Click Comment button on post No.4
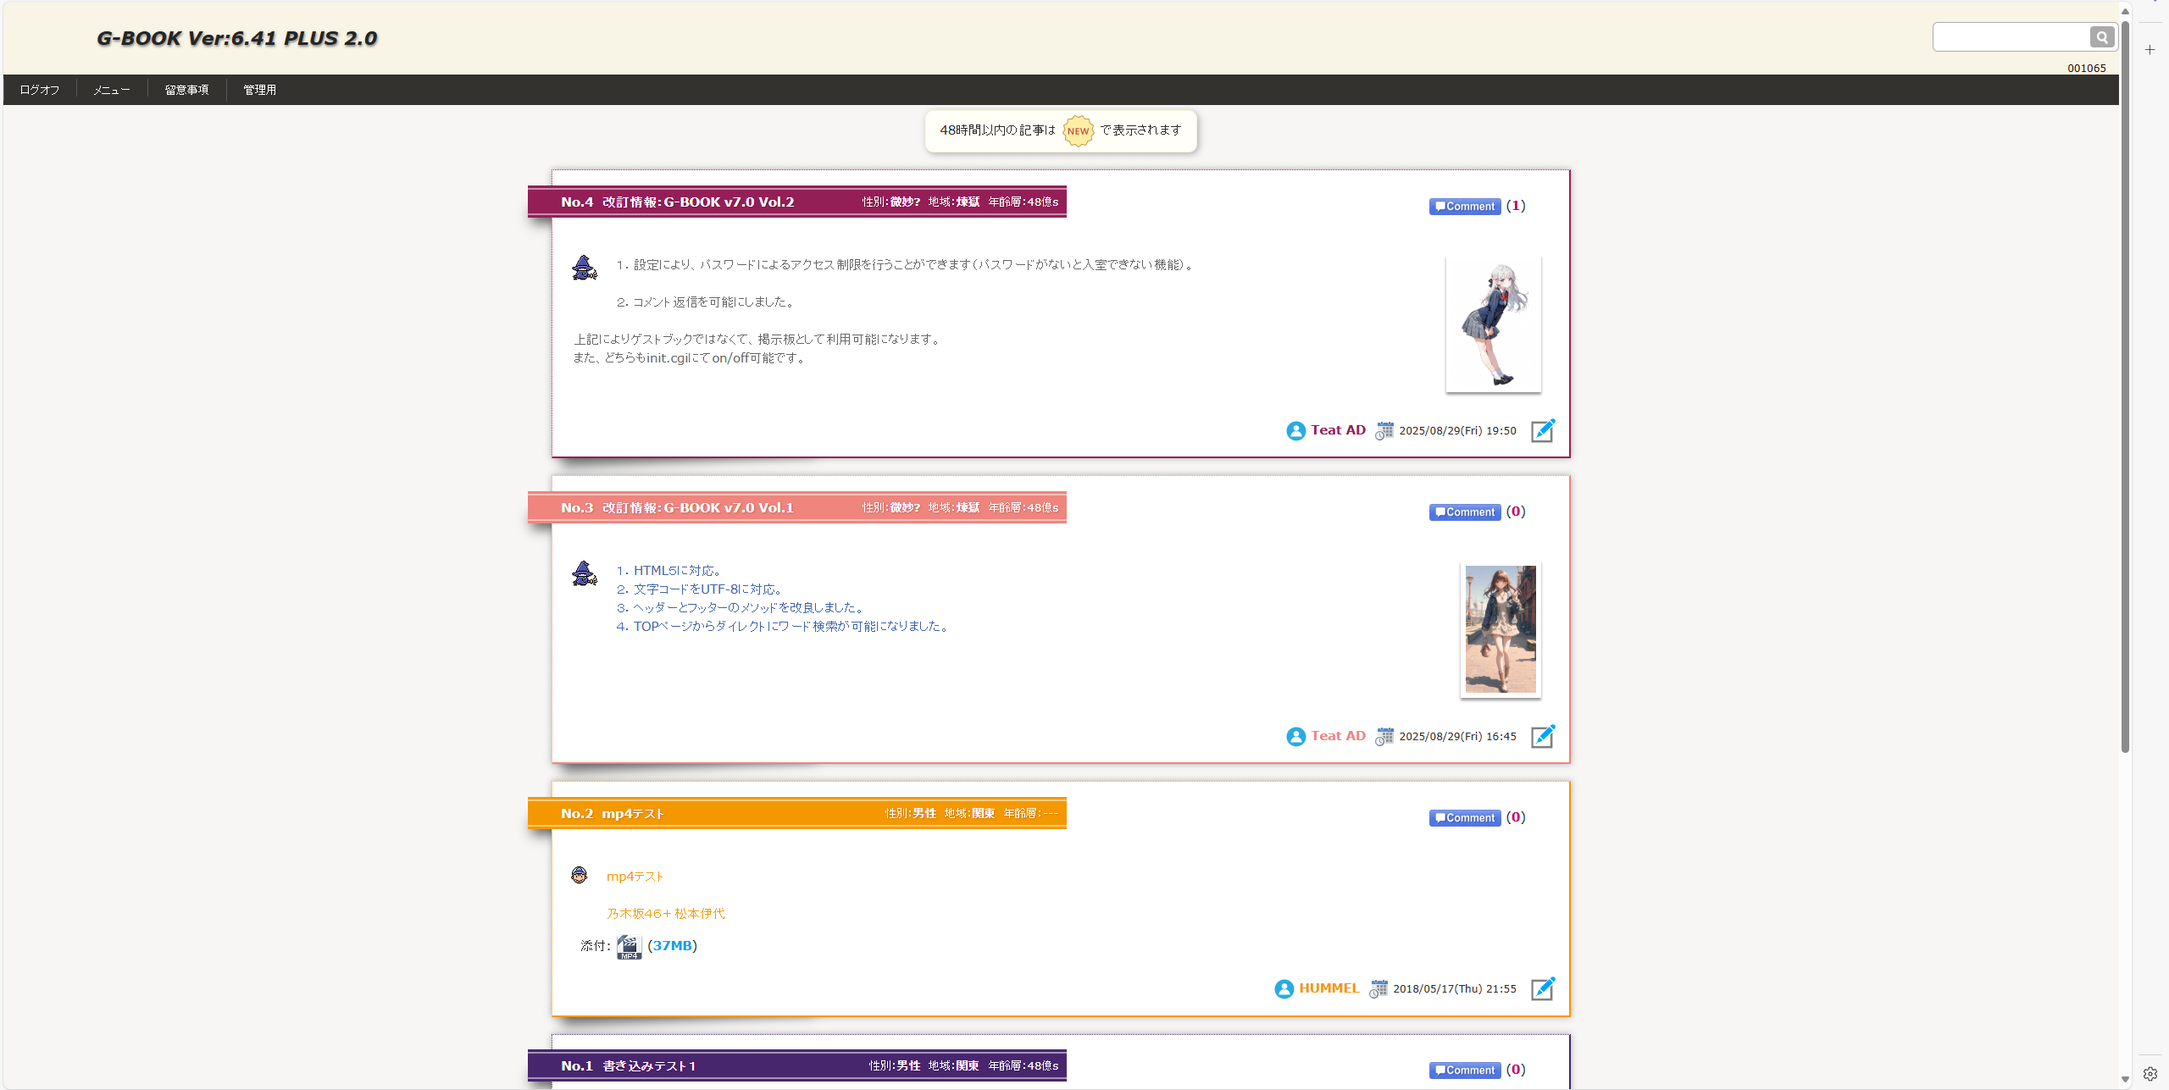 1465,207
